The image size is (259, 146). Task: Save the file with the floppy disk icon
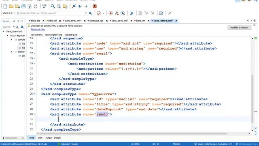click(x=23, y=6)
